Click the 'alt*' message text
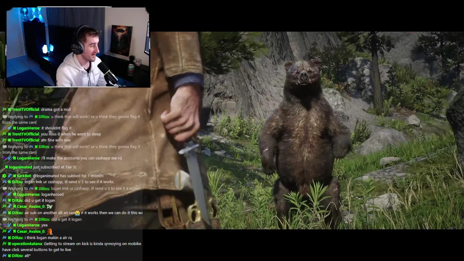 point(28,256)
